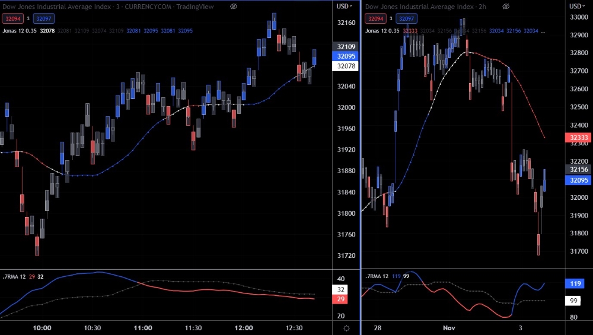Open the USD currency dropdown on the 3-minute chart

point(344,6)
